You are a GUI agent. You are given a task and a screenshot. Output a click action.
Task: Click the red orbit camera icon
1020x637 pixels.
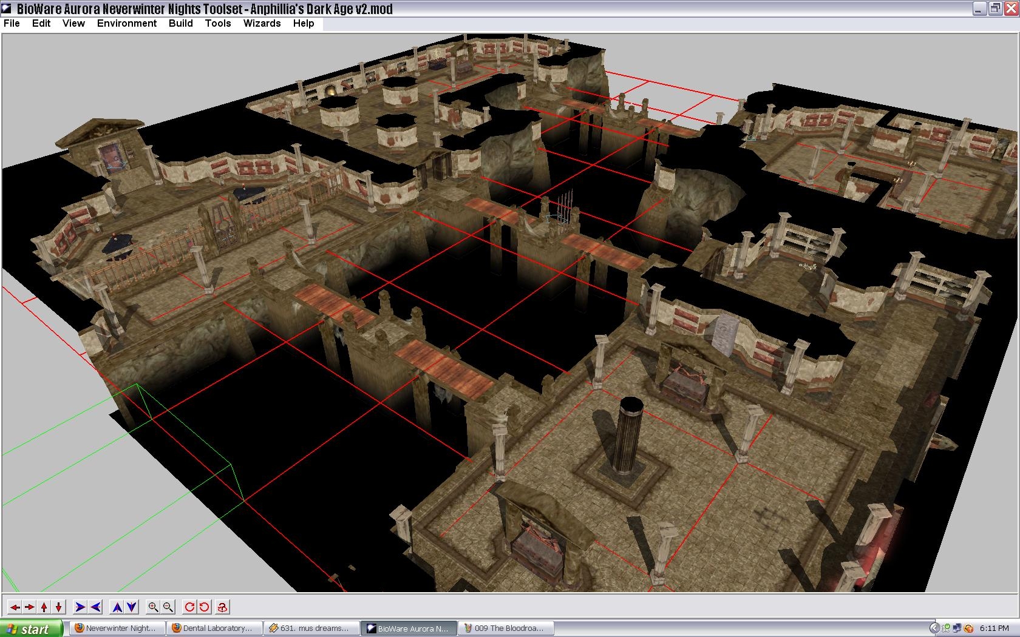point(223,607)
